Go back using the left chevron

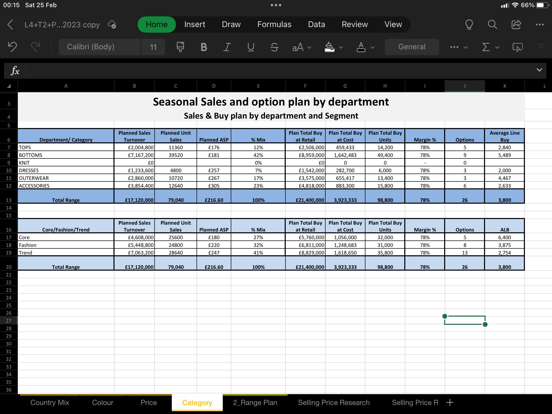pyautogui.click(x=10, y=25)
